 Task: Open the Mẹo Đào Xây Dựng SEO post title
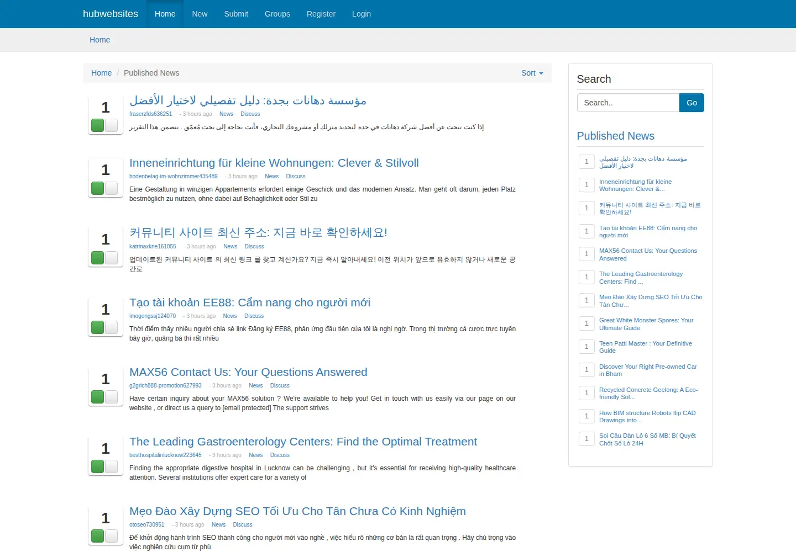(297, 511)
